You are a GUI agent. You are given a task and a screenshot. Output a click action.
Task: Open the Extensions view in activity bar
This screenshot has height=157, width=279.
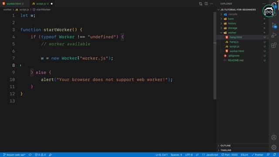click(274, 45)
